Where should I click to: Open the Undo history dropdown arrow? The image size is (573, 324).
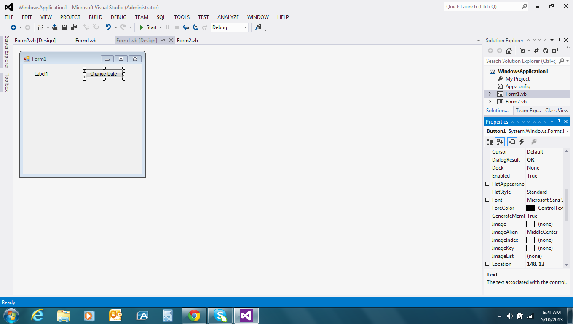coord(115,27)
